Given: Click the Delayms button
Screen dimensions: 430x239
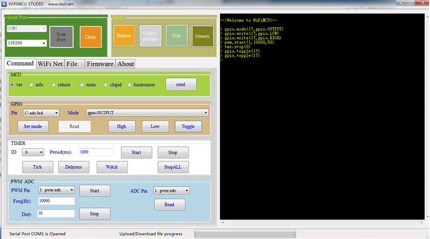Looking at the screenshot, I should 73,167.
